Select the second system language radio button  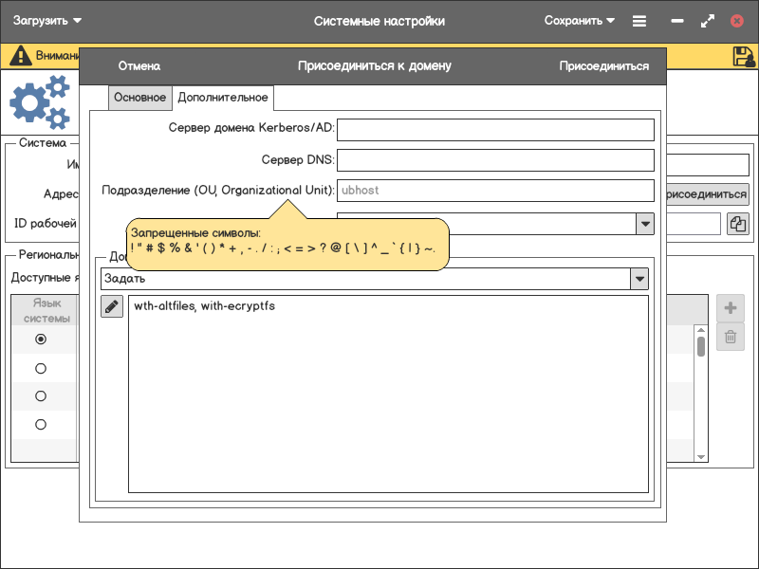(x=41, y=368)
